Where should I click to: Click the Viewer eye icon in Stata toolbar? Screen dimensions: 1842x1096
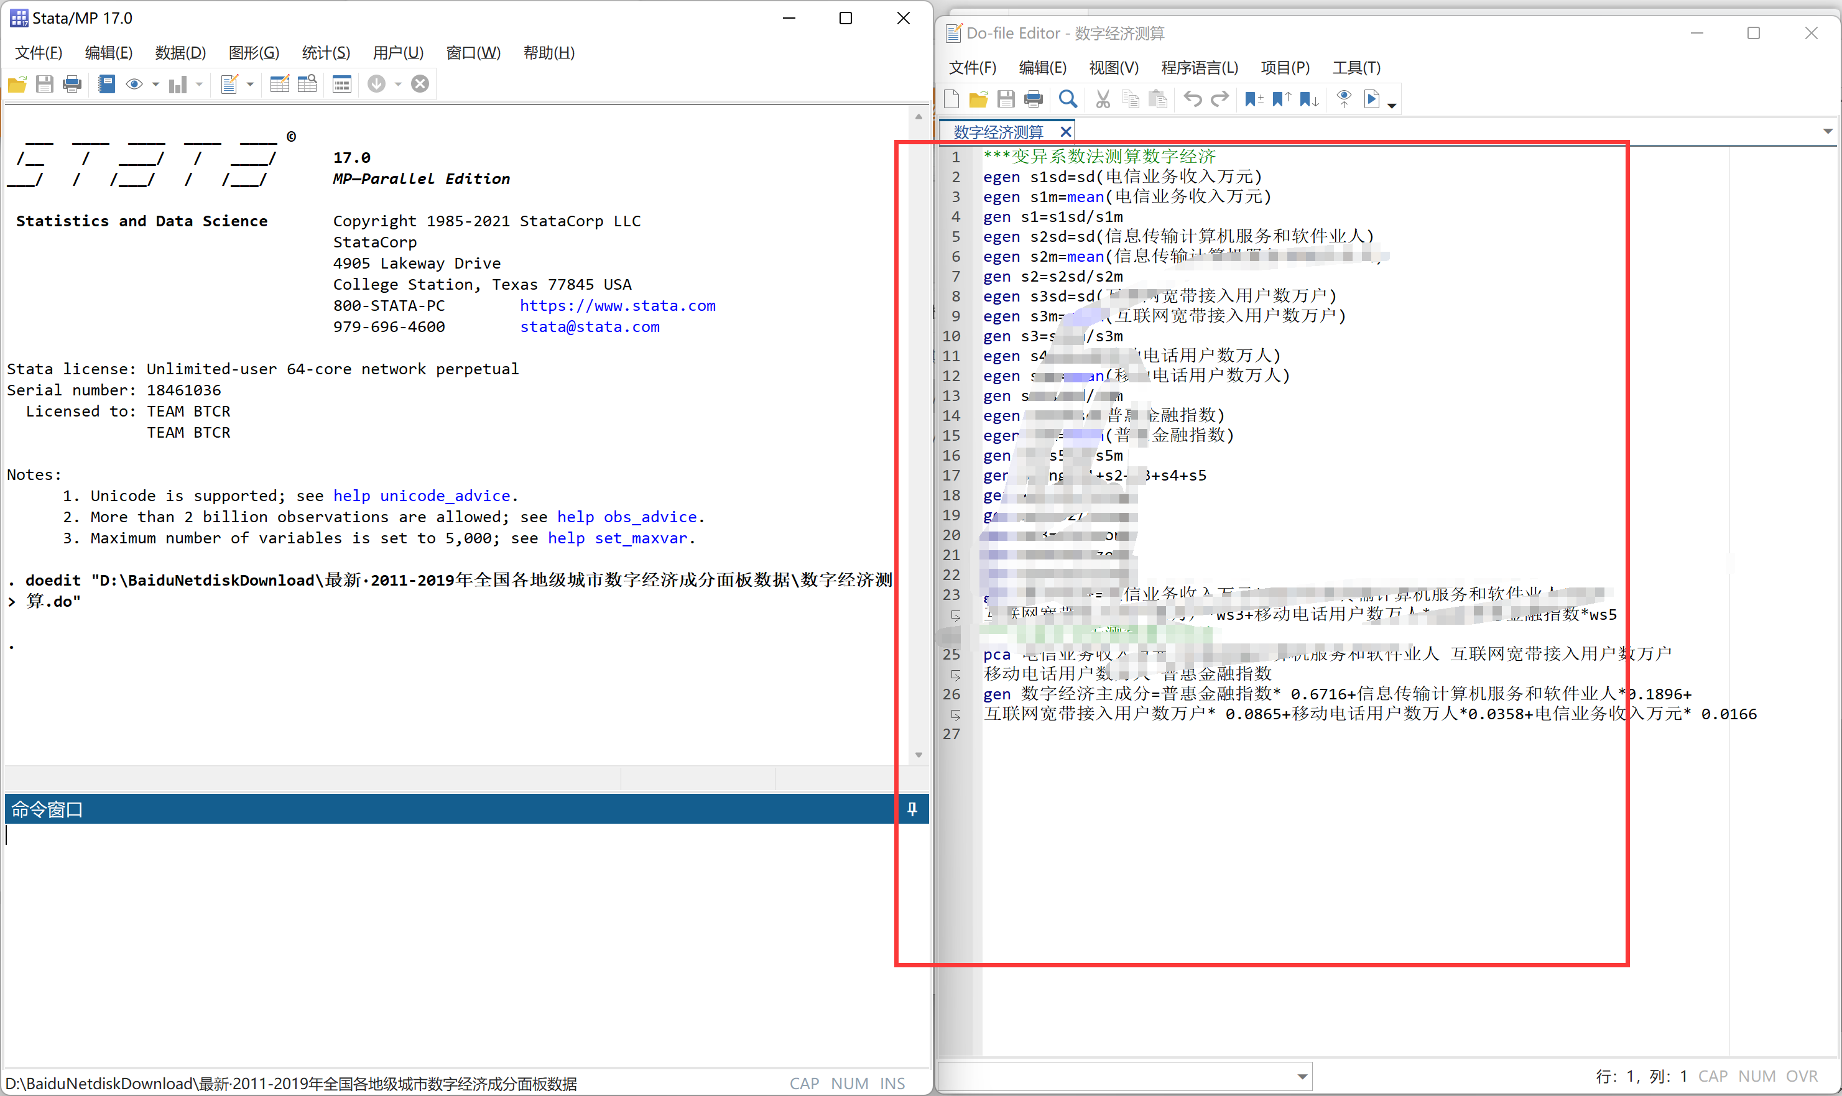click(x=134, y=84)
